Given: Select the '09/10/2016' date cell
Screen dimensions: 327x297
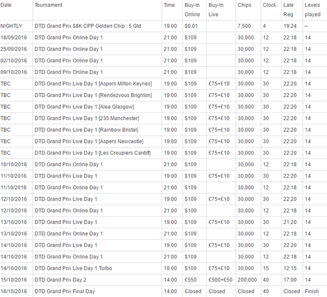Looking at the screenshot, I should (x=14, y=72).
